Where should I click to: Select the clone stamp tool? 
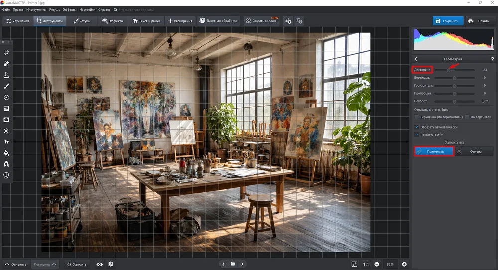coord(6,75)
